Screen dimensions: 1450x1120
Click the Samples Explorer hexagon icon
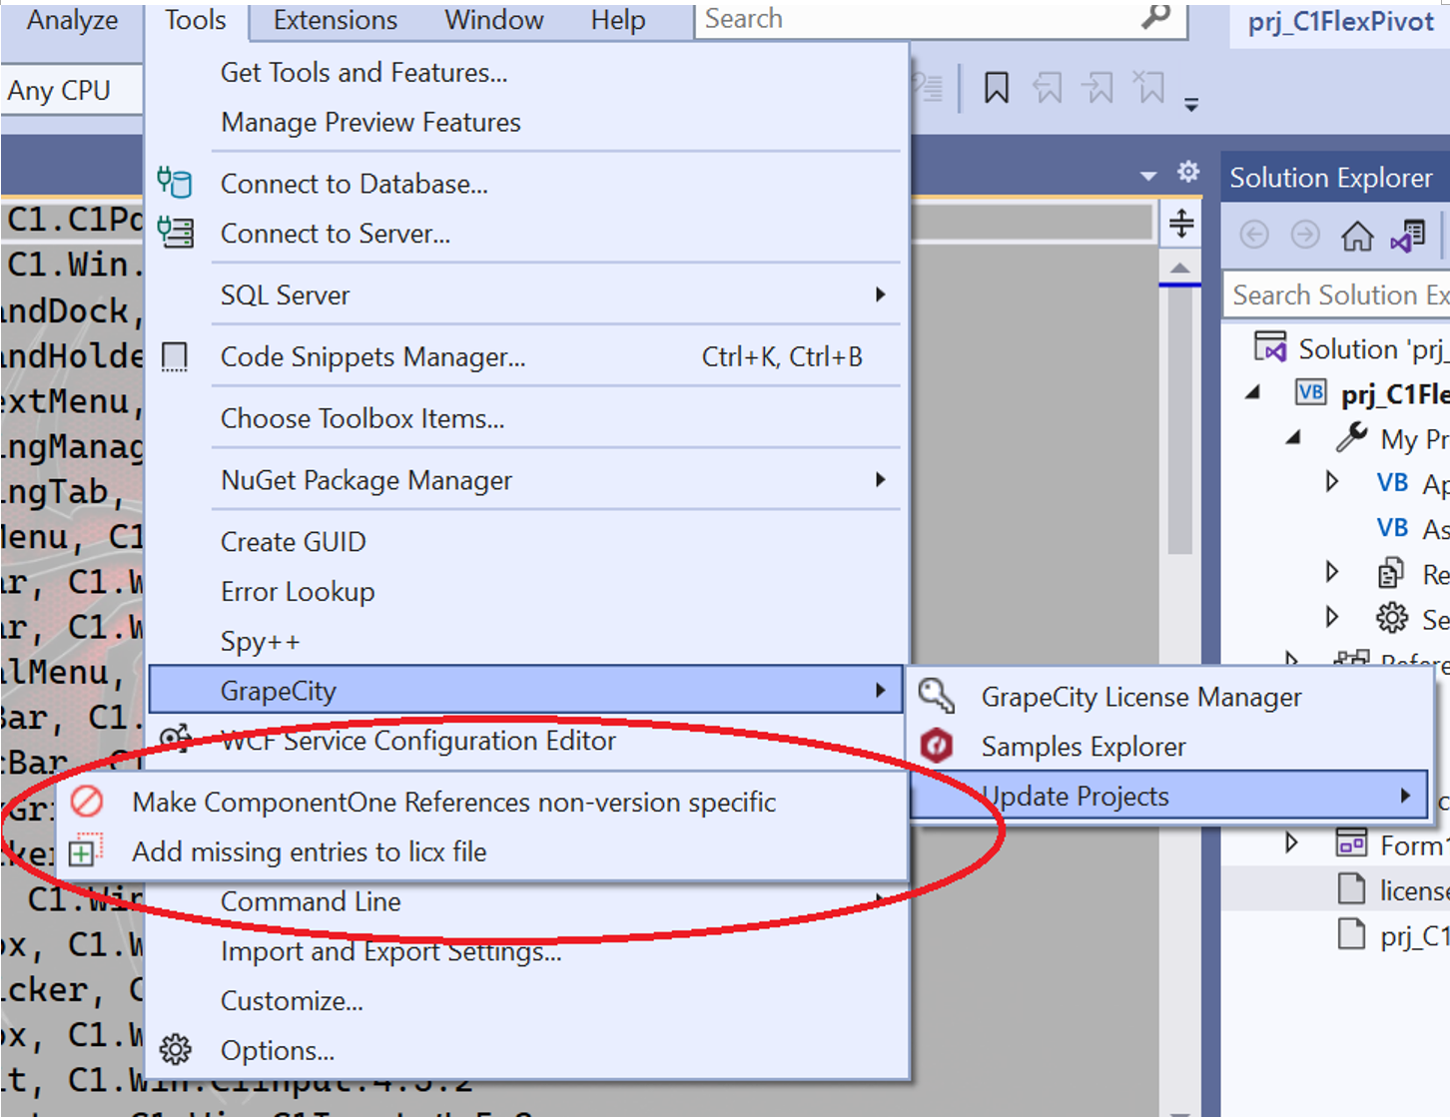point(937,746)
